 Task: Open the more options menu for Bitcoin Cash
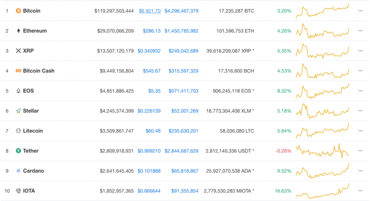[360, 71]
